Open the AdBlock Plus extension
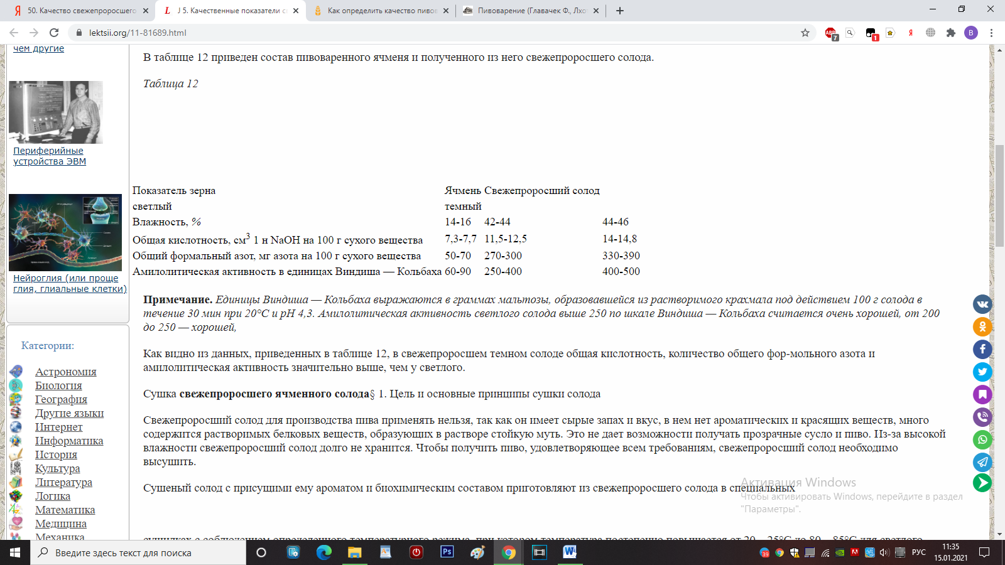The height and width of the screenshot is (565, 1005). pos(830,33)
